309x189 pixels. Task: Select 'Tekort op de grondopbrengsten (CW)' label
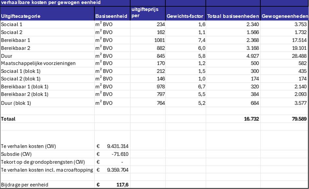pos(43,162)
